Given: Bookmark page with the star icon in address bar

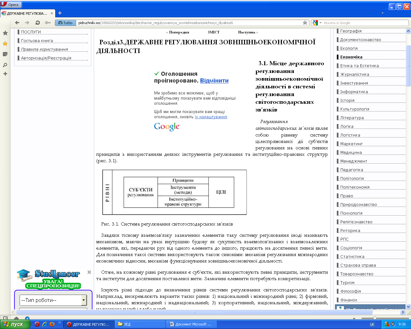Looking at the screenshot, I should point(305,23).
